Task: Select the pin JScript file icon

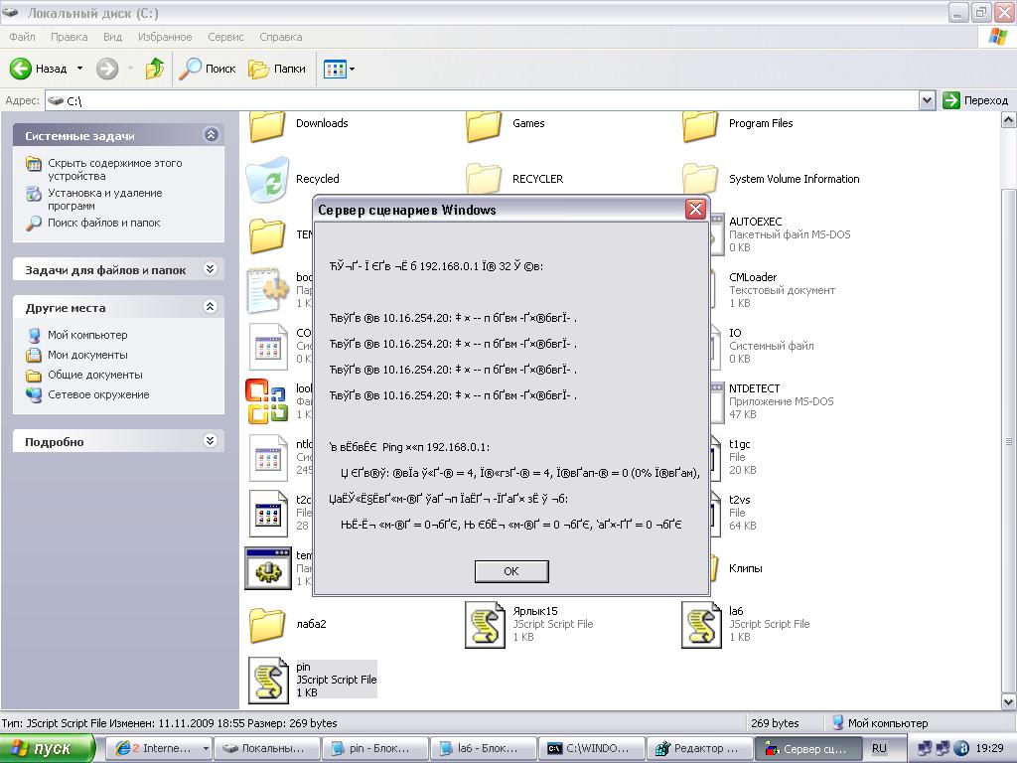Action: (x=267, y=681)
